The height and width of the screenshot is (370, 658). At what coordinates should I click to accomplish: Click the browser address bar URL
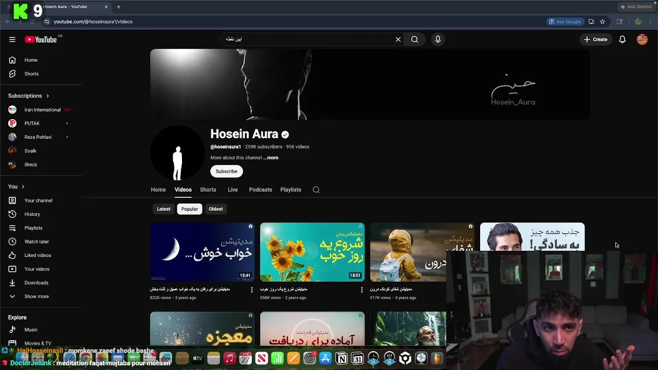coord(93,22)
